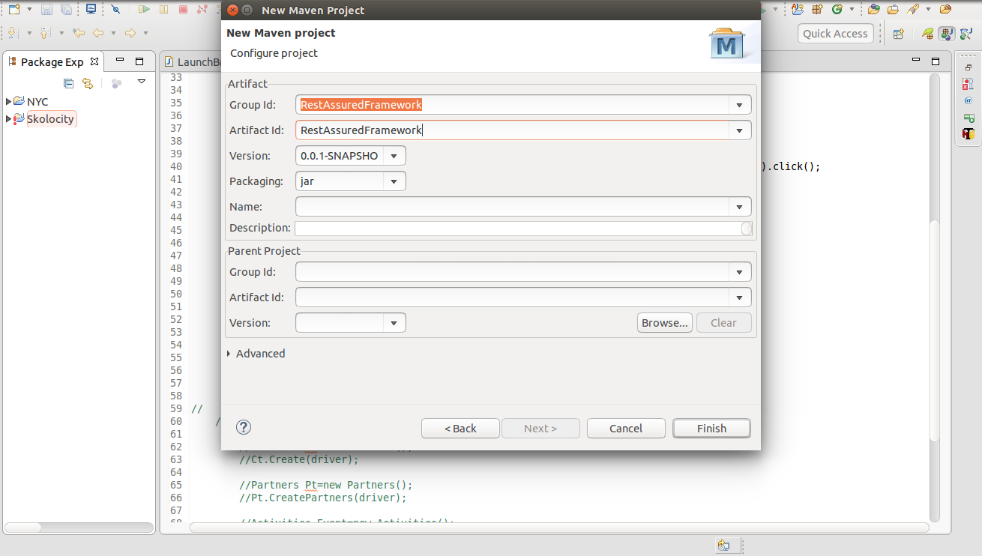Open Back navigation history dropdown arrow
Viewport: 982px width, 556px height.
tap(113, 33)
